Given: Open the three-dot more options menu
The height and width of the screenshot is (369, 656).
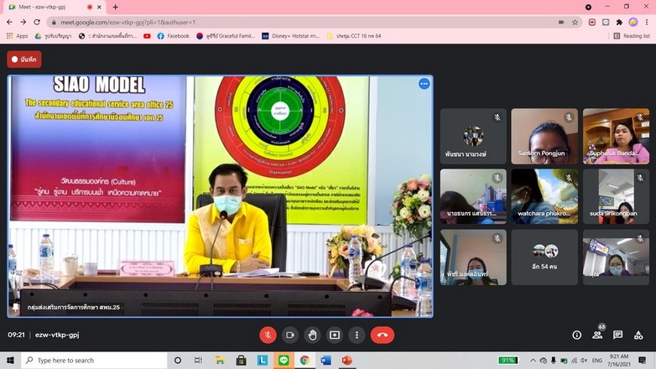Looking at the screenshot, I should 357,335.
